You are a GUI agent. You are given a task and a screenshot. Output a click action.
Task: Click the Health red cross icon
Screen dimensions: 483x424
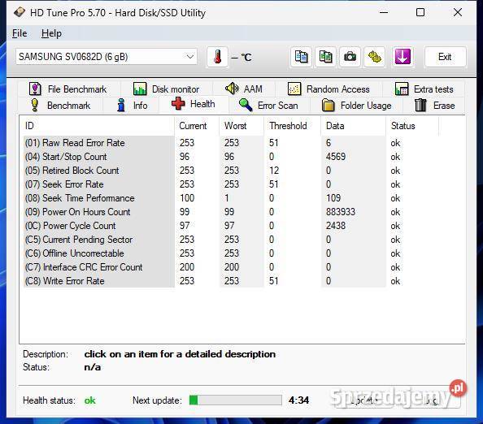[178, 104]
